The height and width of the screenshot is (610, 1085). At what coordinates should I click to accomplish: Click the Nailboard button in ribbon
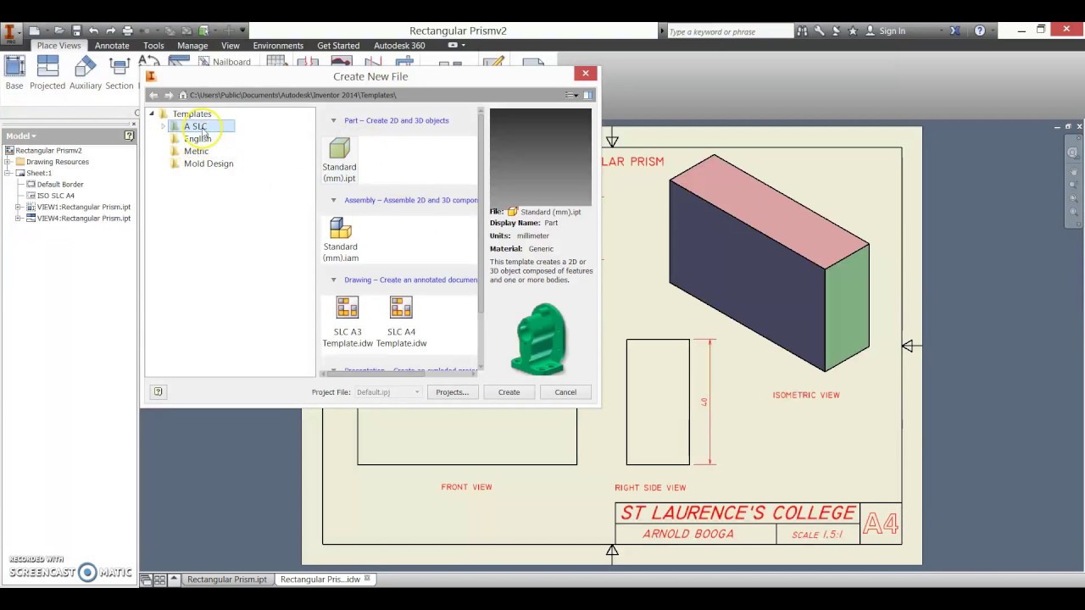(x=223, y=62)
